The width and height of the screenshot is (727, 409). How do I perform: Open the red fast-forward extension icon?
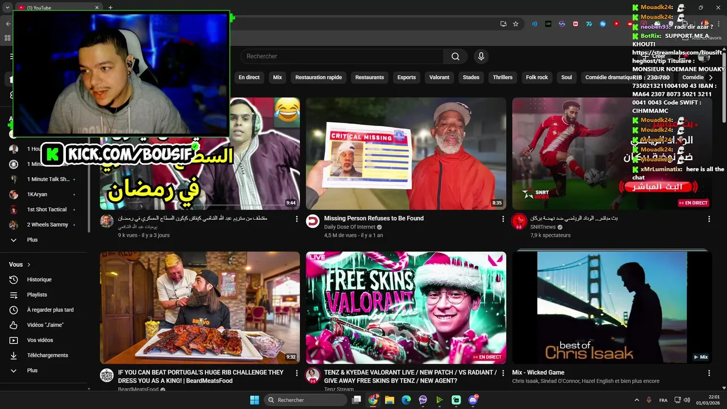[575, 24]
